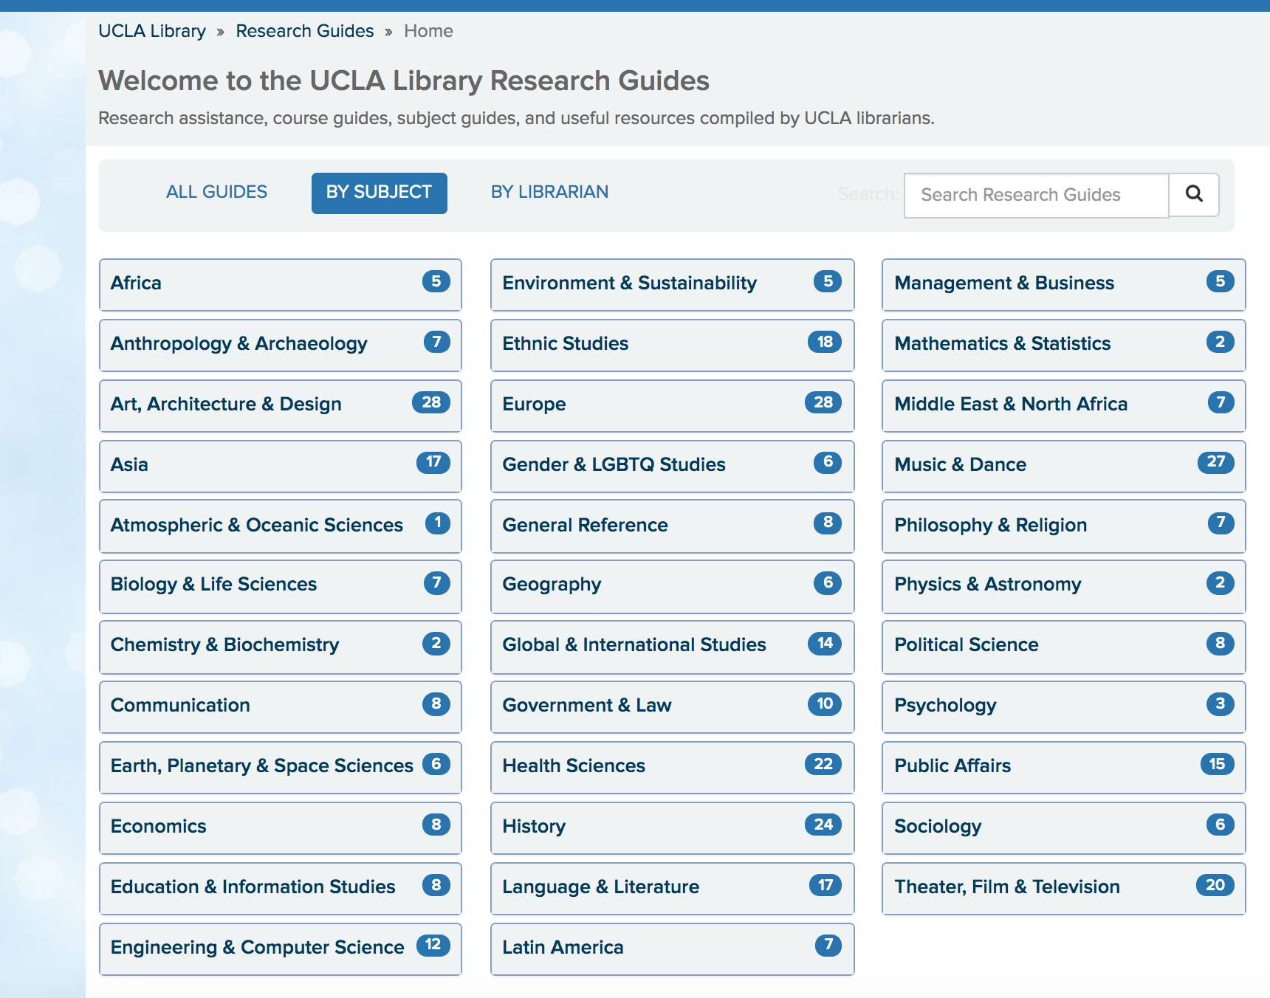This screenshot has height=998, width=1270.
Task: Open Research Guides breadcrumb link
Action: (304, 31)
